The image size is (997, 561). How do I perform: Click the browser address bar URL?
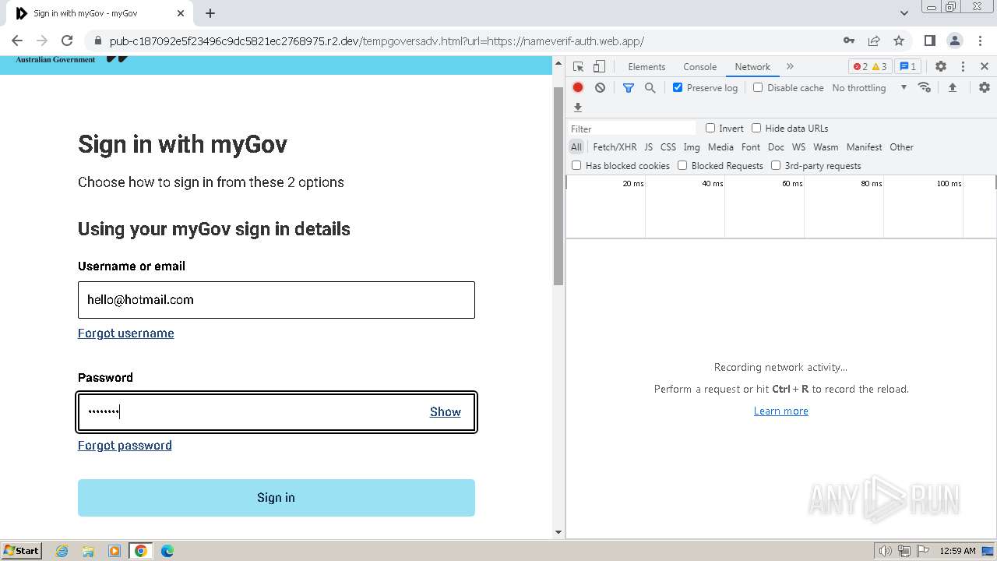click(377, 41)
